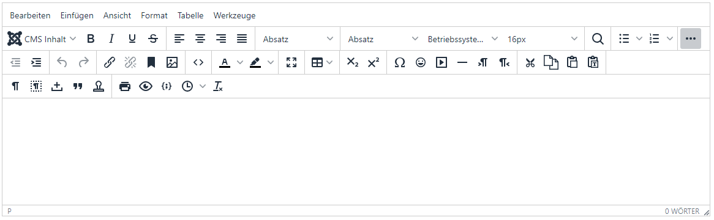Expand numbered list style options
Screen dimensions: 714x220
[x=669, y=39]
